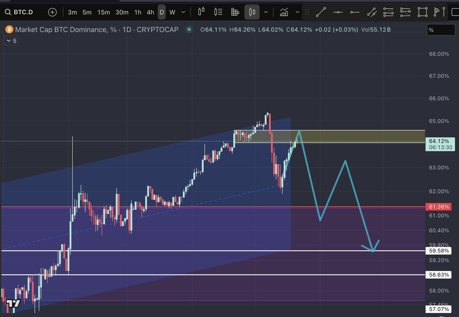Click the 65.00% price scale label
Viewport: 459px width, 317px height.
tap(439, 121)
